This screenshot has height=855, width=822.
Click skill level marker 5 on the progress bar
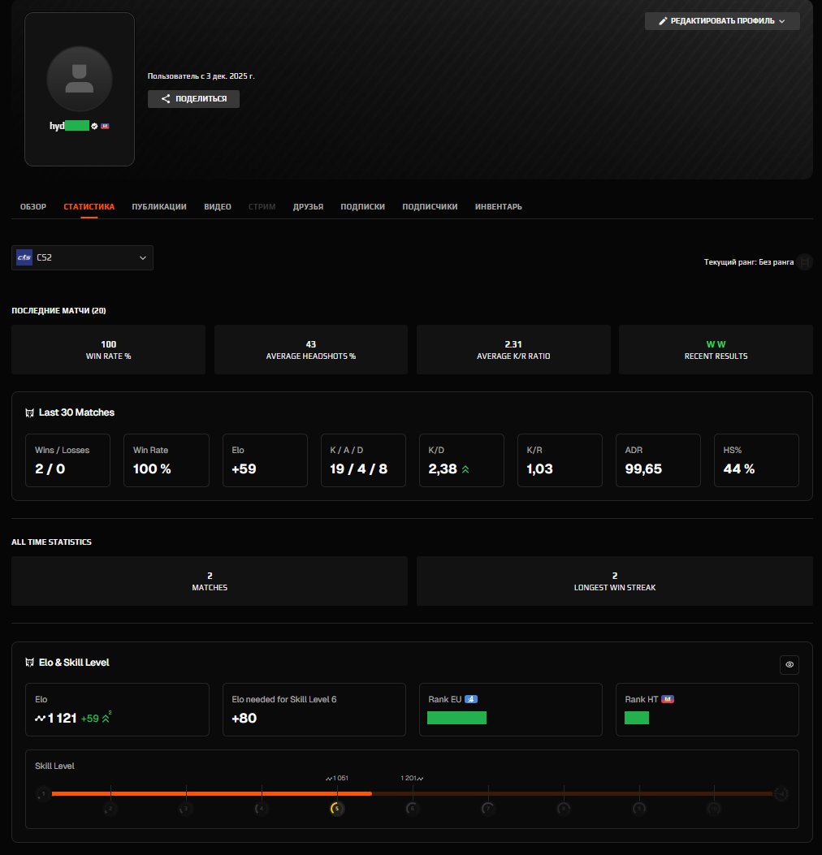coord(336,808)
